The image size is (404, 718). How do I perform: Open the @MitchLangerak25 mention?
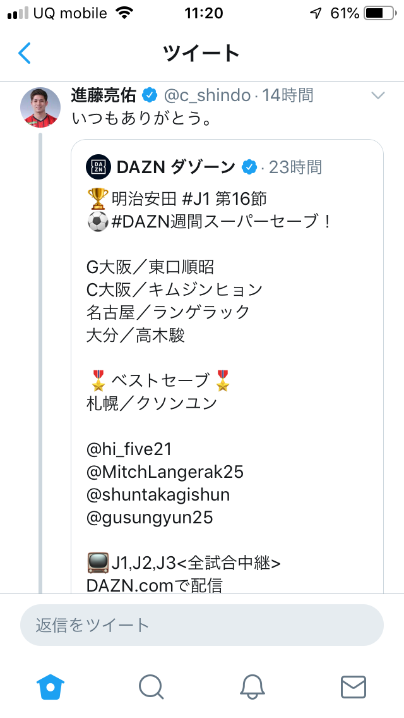[x=165, y=472]
